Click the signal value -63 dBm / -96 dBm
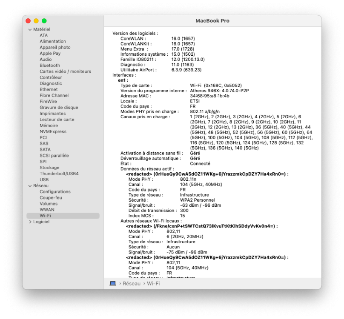Screen dimensions: 344x319 click(x=201, y=205)
